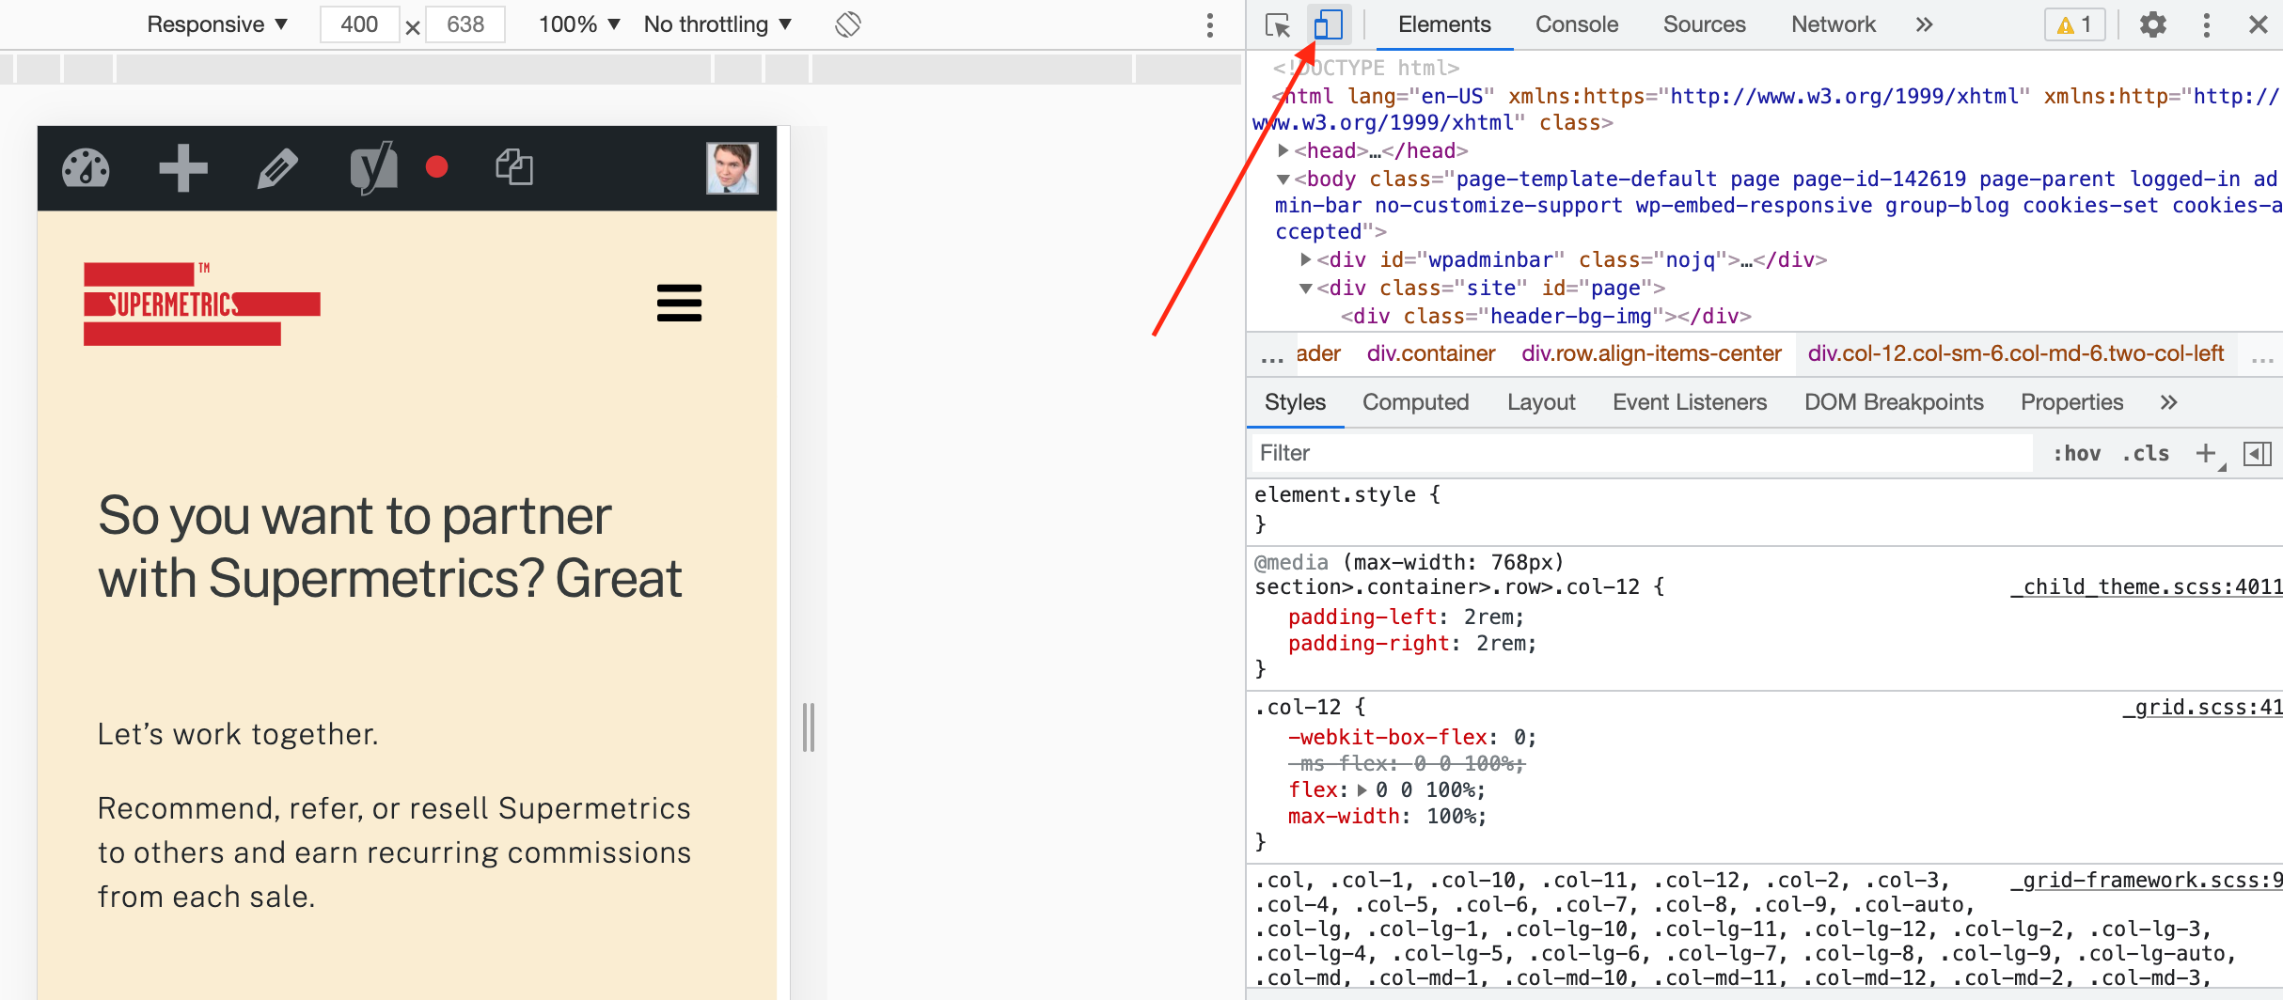Click the padding-left: 2rem declaration
The width and height of the screenshot is (2283, 1000).
[x=1406, y=617]
